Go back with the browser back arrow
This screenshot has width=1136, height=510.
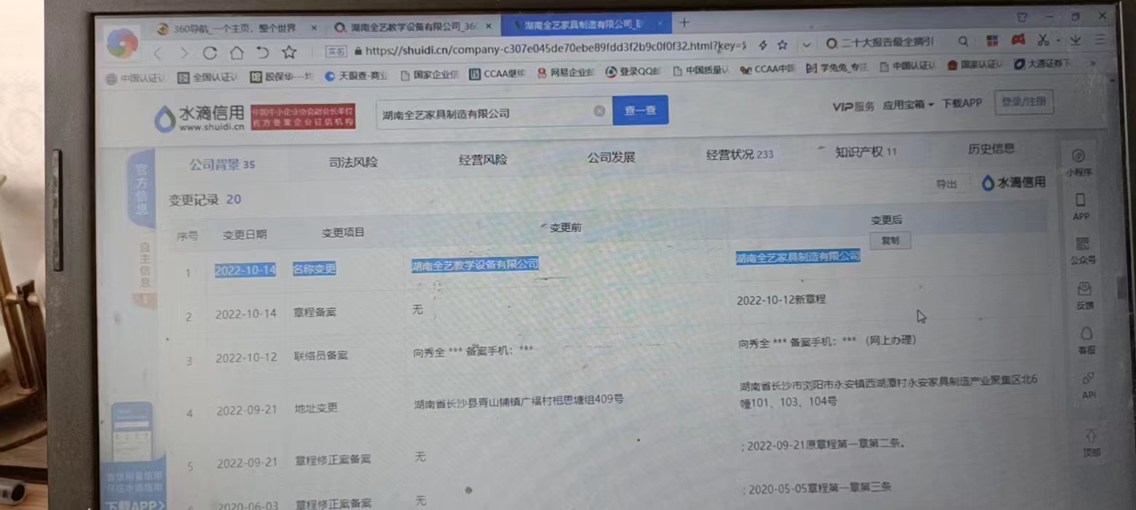coord(158,53)
